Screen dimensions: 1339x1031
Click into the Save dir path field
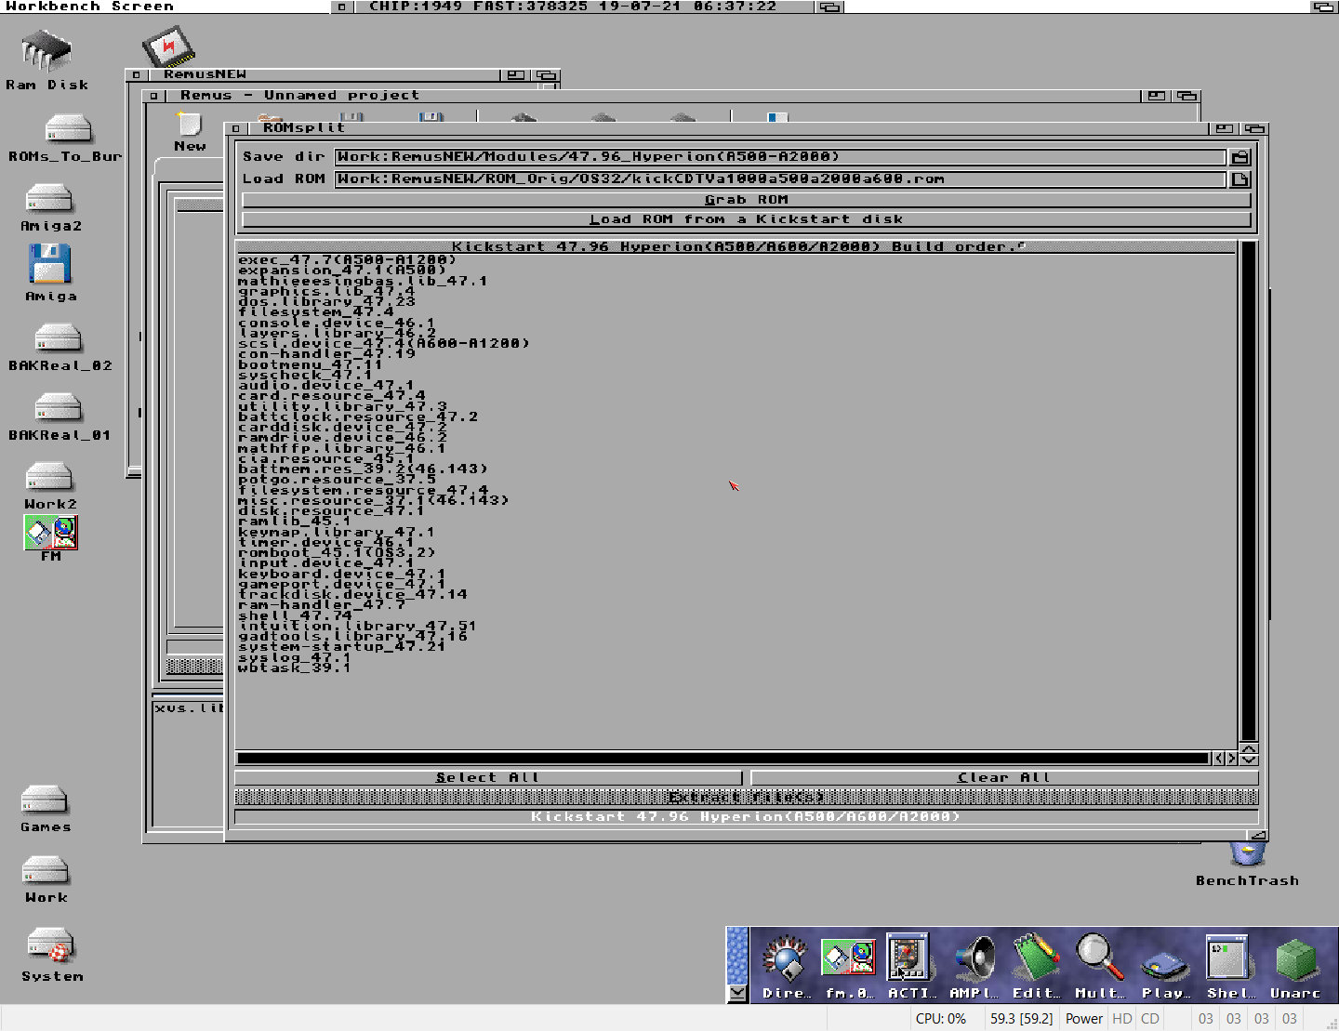pos(780,157)
